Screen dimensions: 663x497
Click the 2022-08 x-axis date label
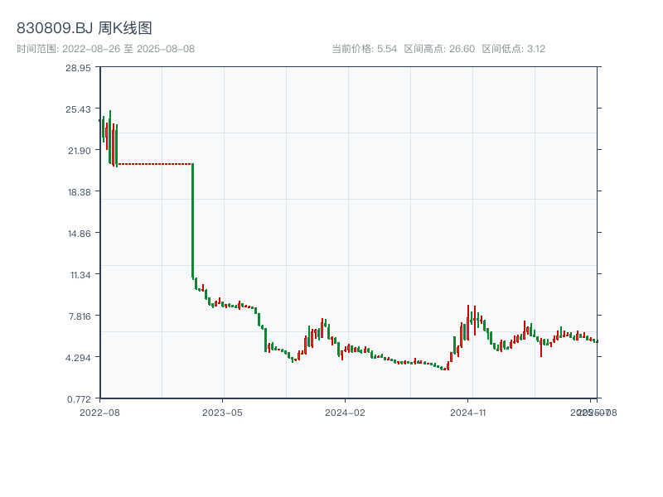99,412
